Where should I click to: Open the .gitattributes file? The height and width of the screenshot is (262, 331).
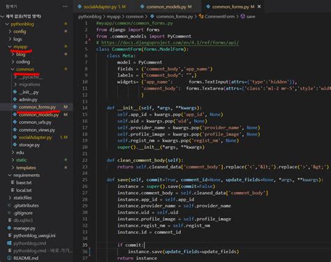coord(26,205)
